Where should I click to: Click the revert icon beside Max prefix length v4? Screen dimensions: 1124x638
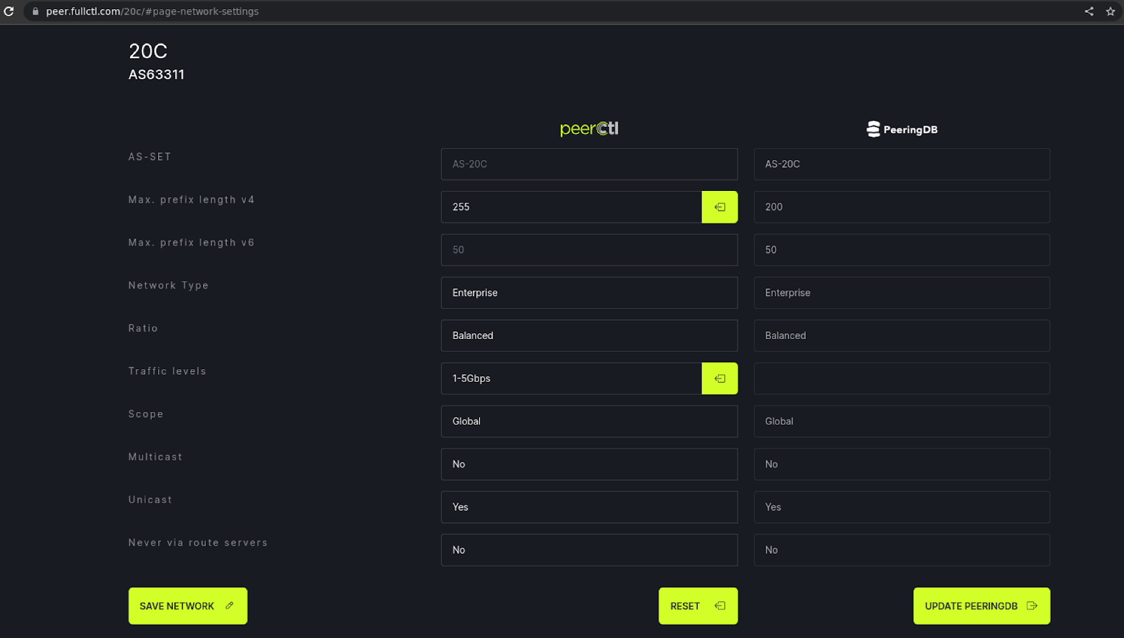pos(719,206)
